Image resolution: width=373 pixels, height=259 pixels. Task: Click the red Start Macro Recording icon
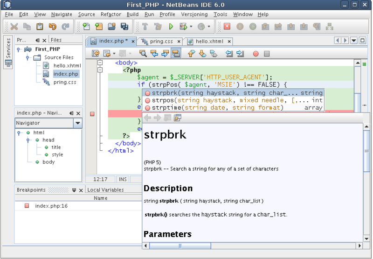(256, 54)
